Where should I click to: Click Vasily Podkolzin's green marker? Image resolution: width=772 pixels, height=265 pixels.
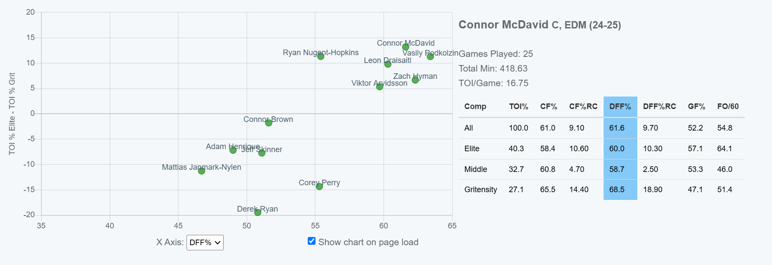pos(430,56)
